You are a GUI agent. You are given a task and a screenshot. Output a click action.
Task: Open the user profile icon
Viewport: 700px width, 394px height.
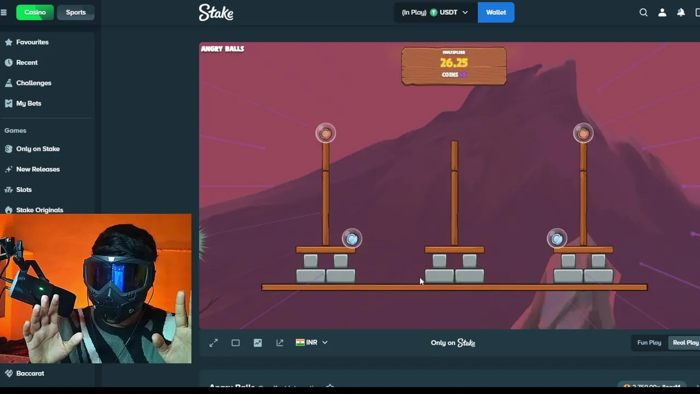tap(662, 12)
